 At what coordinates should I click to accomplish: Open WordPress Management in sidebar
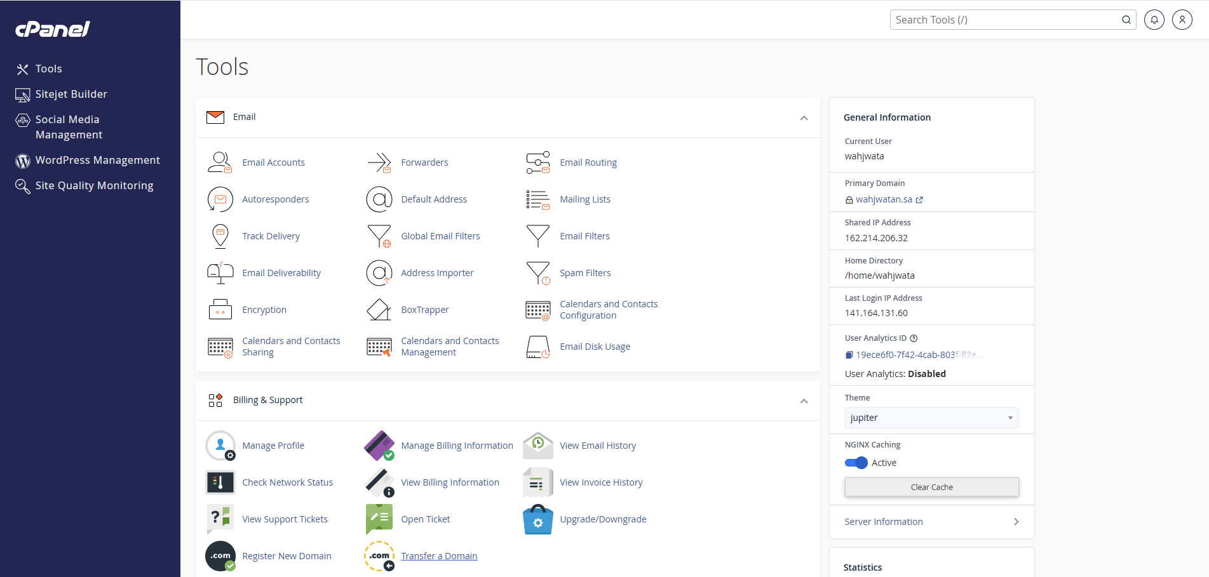coord(97,160)
